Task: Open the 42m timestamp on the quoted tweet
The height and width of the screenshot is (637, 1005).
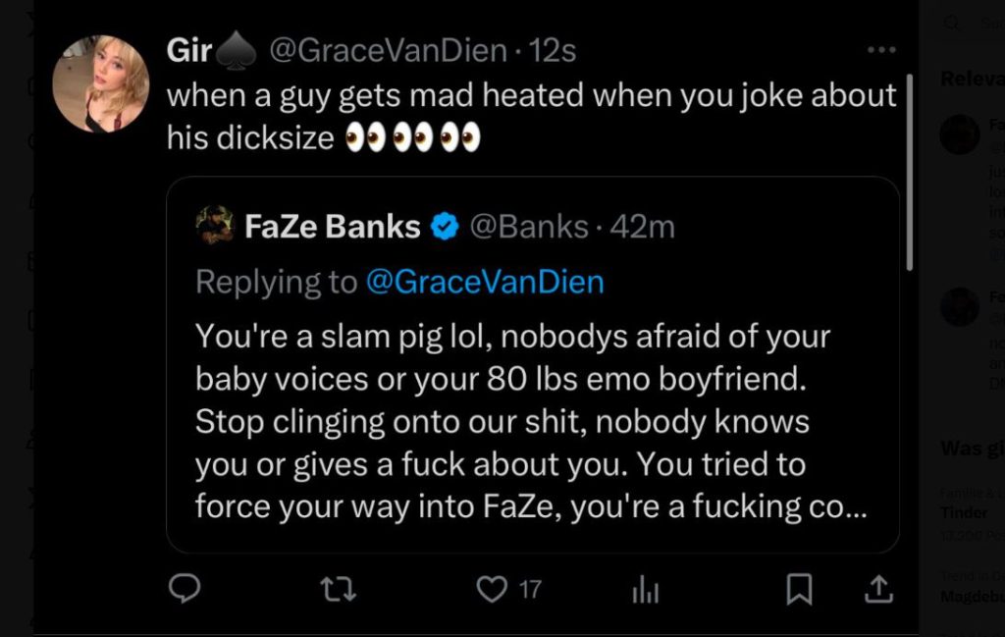Action: 643,228
